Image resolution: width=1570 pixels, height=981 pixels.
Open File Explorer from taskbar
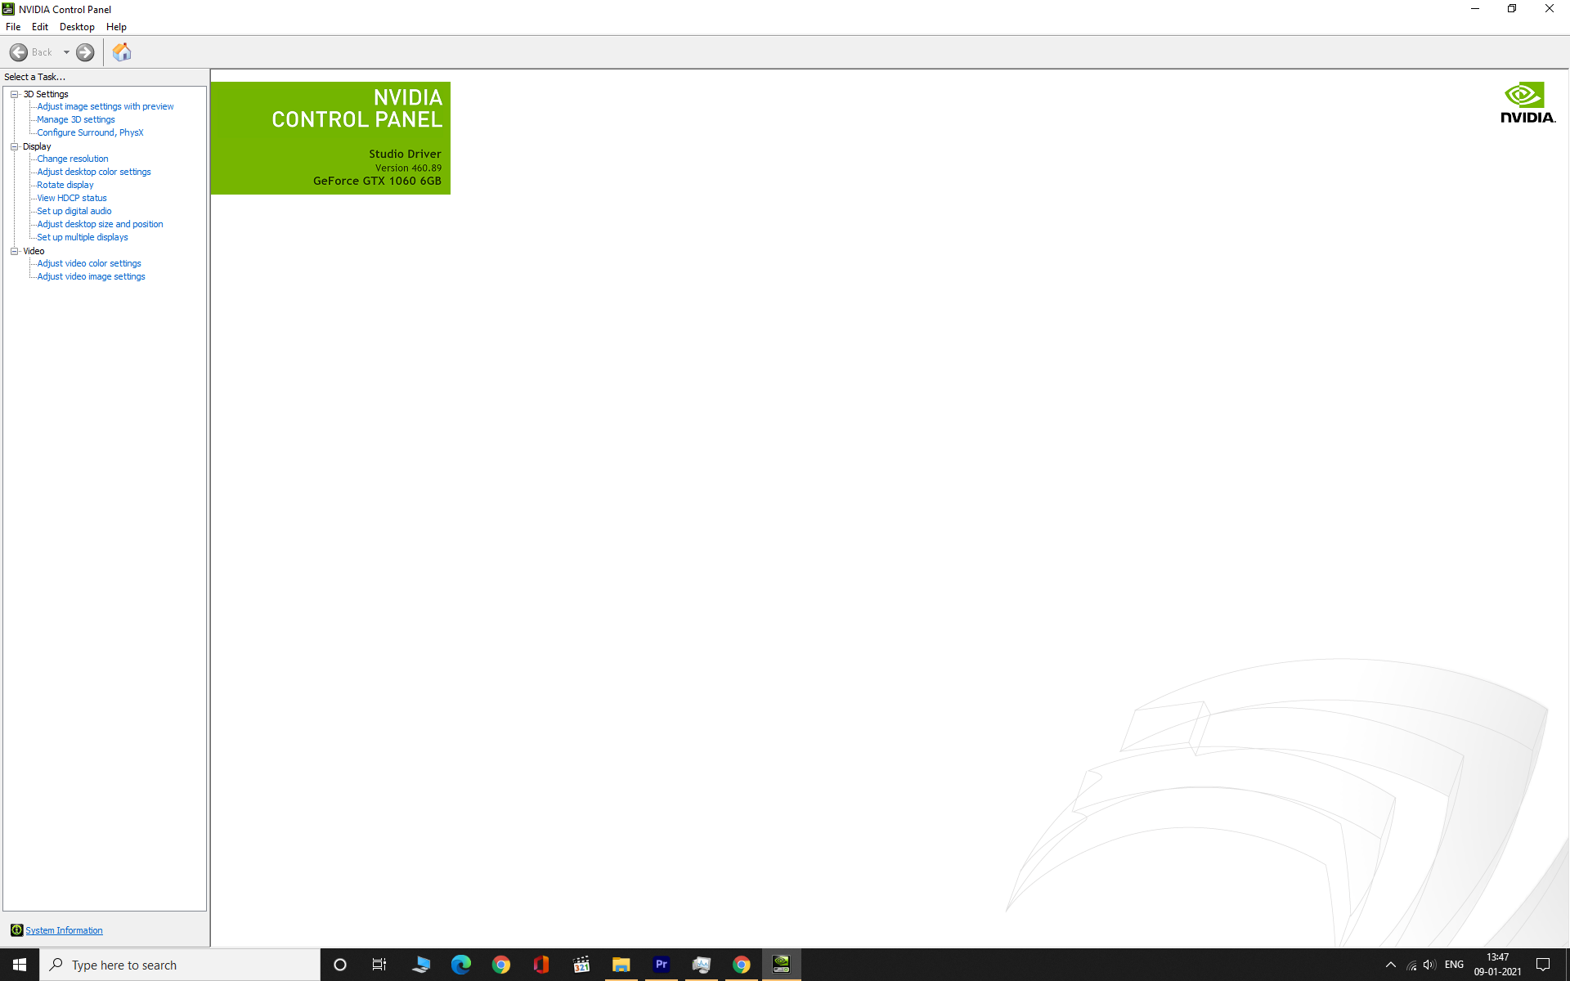tap(621, 965)
